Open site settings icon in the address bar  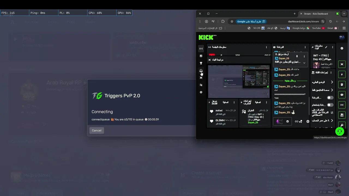[x=323, y=22]
